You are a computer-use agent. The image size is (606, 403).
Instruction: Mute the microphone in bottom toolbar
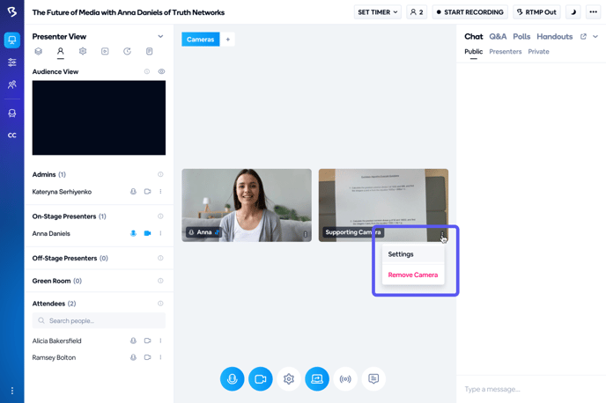233,378
